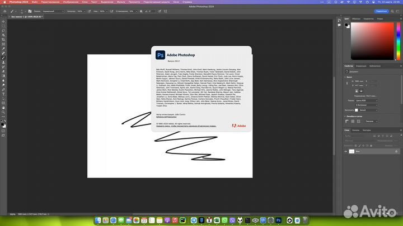Screen dimensions: 403x226
Task: Select the Type tool
Action: click(3, 94)
